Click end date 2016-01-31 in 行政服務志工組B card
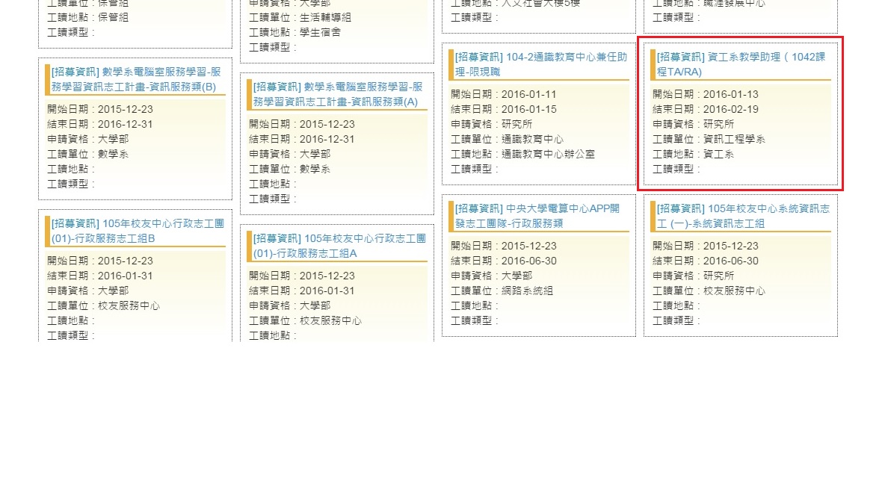 click(125, 276)
